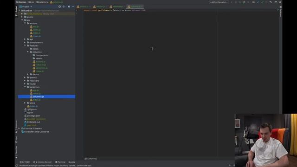This screenshot has width=297, height=167.
Task: Click the src breadcrumb in navigation bar
Action: click(31, 2)
